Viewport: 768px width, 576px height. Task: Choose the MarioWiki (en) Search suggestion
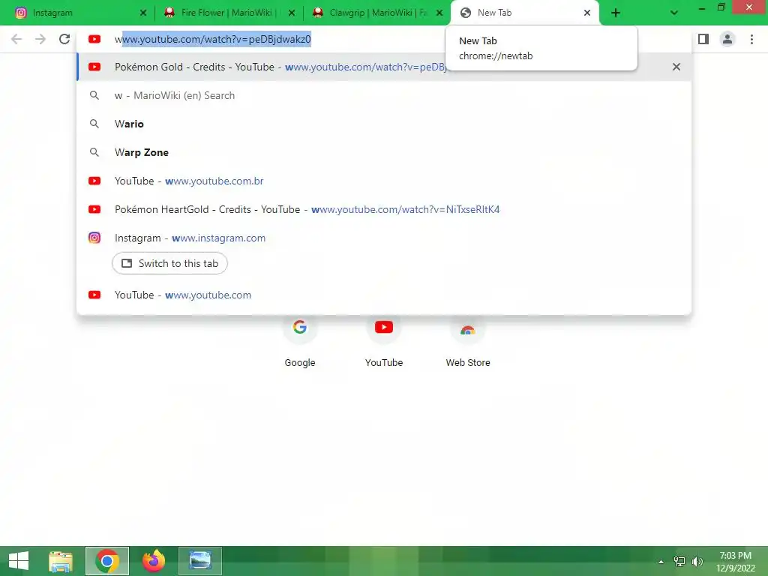click(384, 95)
